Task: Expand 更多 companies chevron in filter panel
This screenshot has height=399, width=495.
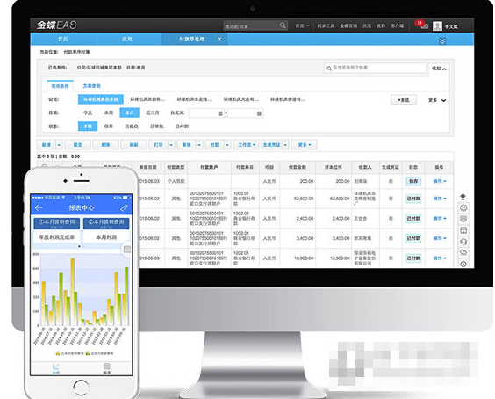Action: 437,100
